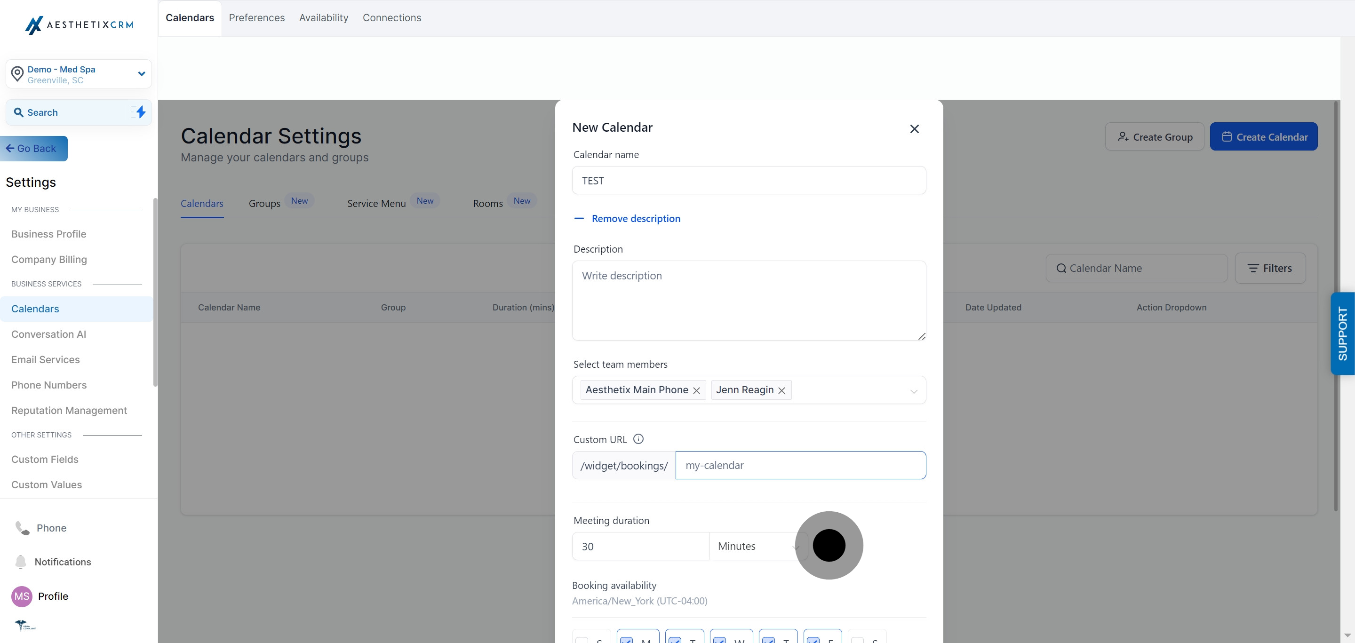Screen dimensions: 1355x643
Task: Close the New Calendar dialog
Action: 914,129
